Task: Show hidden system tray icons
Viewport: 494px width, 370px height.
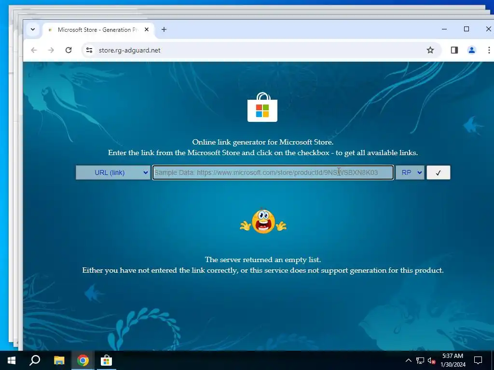Action: 408,360
